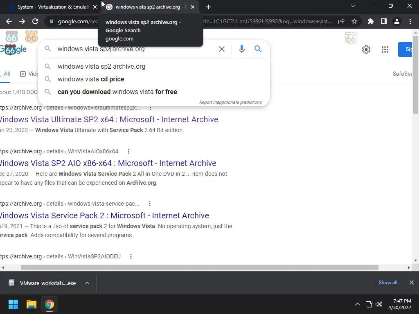This screenshot has width=419, height=314.
Task: Click Report inappropriate predictions
Action: [230, 102]
